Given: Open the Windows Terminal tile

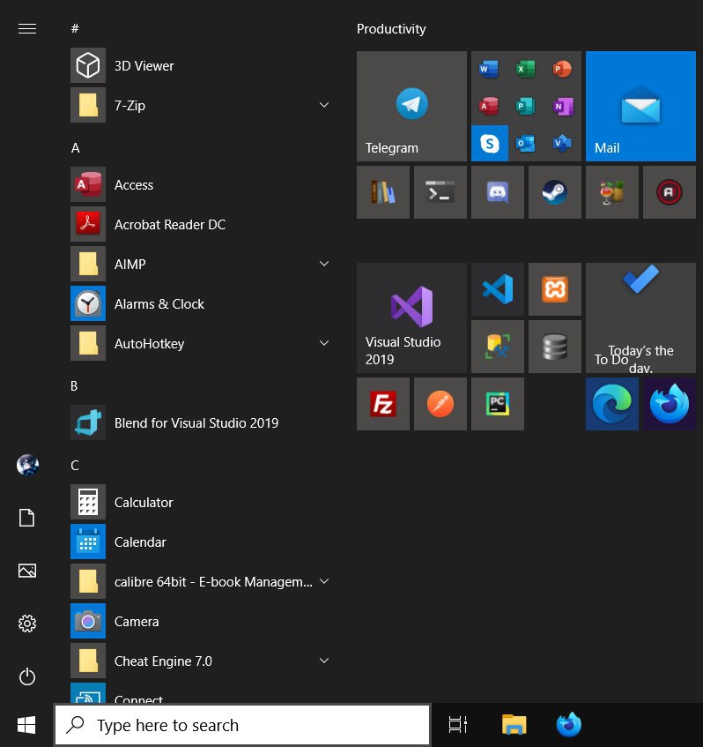Looking at the screenshot, I should tap(440, 192).
